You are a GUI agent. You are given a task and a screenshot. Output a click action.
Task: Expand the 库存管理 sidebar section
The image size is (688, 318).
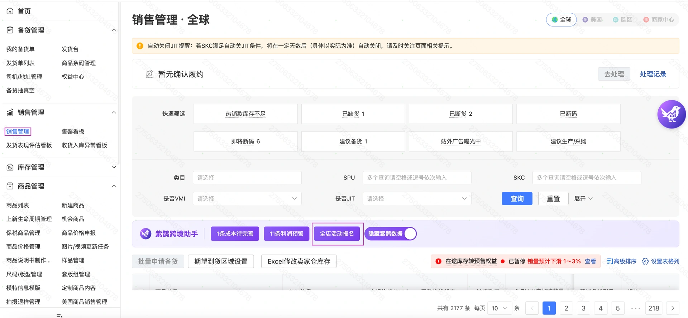pos(114,167)
